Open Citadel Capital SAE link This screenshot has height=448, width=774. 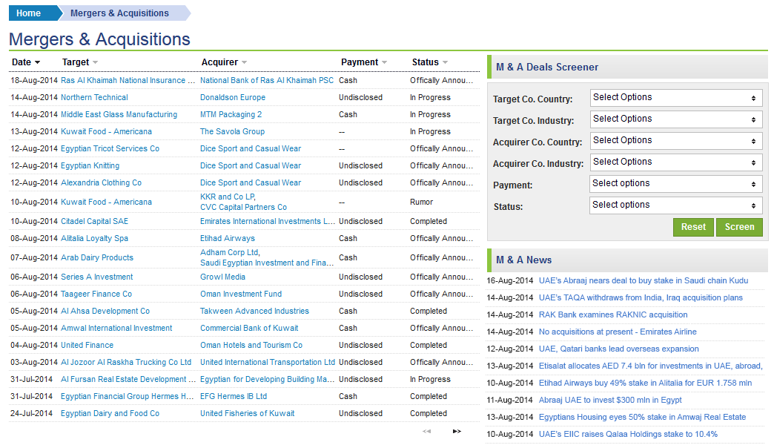point(94,222)
